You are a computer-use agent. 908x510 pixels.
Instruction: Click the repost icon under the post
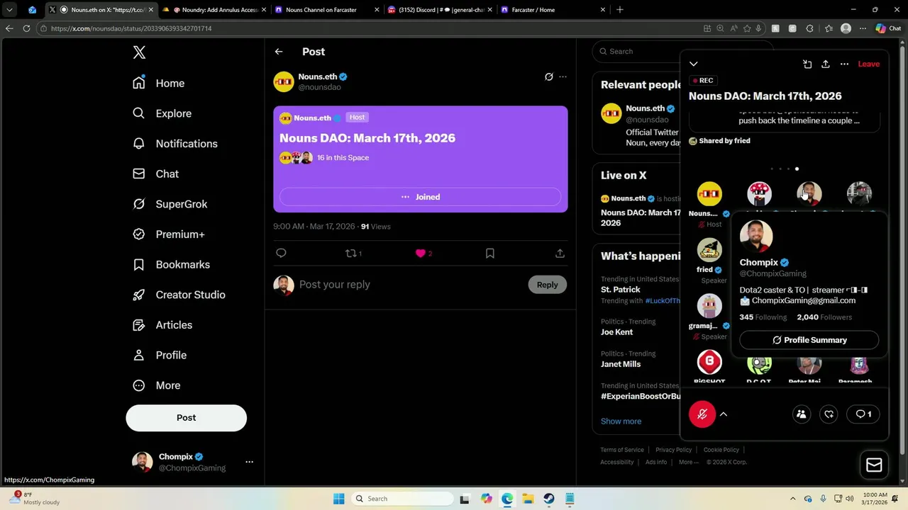click(353, 253)
